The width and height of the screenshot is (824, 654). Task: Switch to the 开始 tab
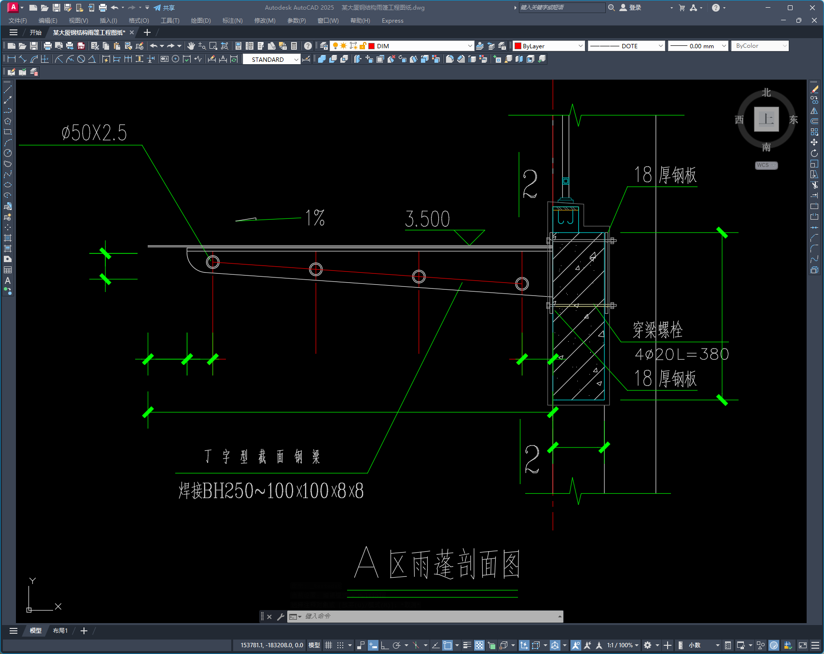(x=36, y=33)
